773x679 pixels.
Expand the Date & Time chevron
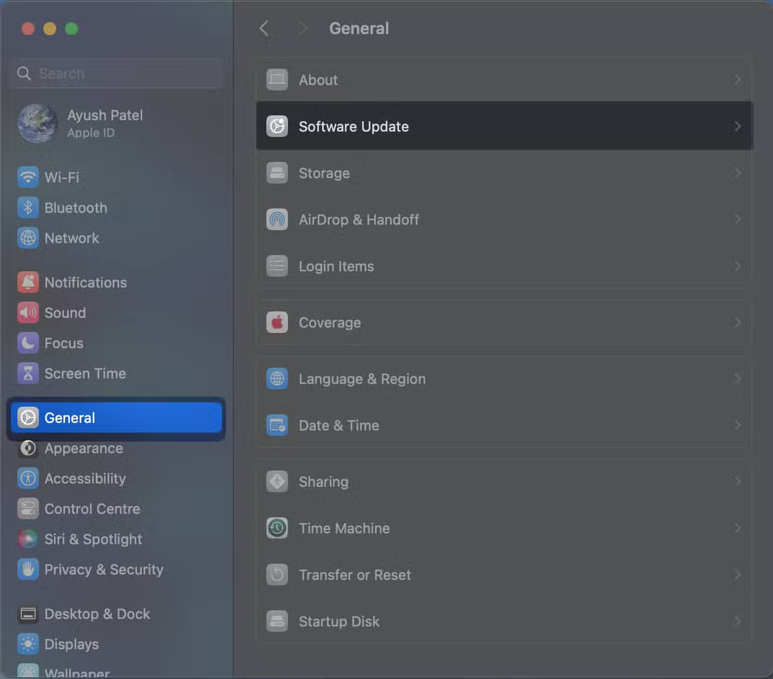(x=737, y=425)
